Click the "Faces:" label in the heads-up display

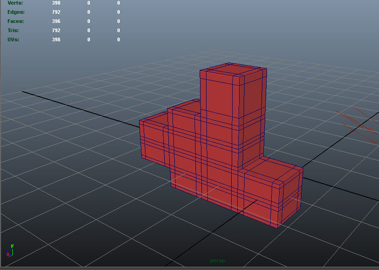click(x=16, y=21)
